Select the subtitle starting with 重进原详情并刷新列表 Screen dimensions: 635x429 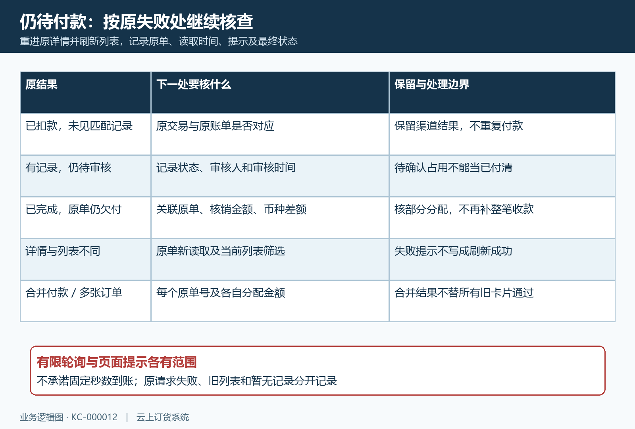click(159, 41)
